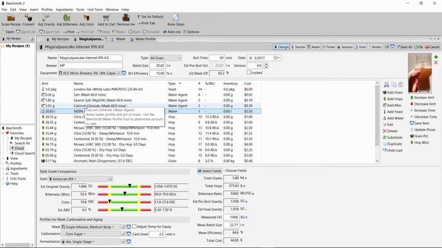This screenshot has width=442, height=248.
Task: Click Update Prices
Action: pos(423,130)
